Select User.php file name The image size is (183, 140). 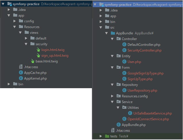134,62
